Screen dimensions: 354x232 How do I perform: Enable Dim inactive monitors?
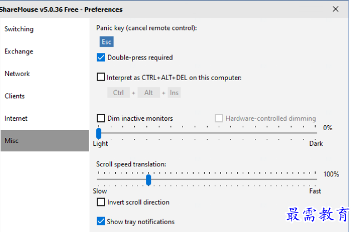101,118
